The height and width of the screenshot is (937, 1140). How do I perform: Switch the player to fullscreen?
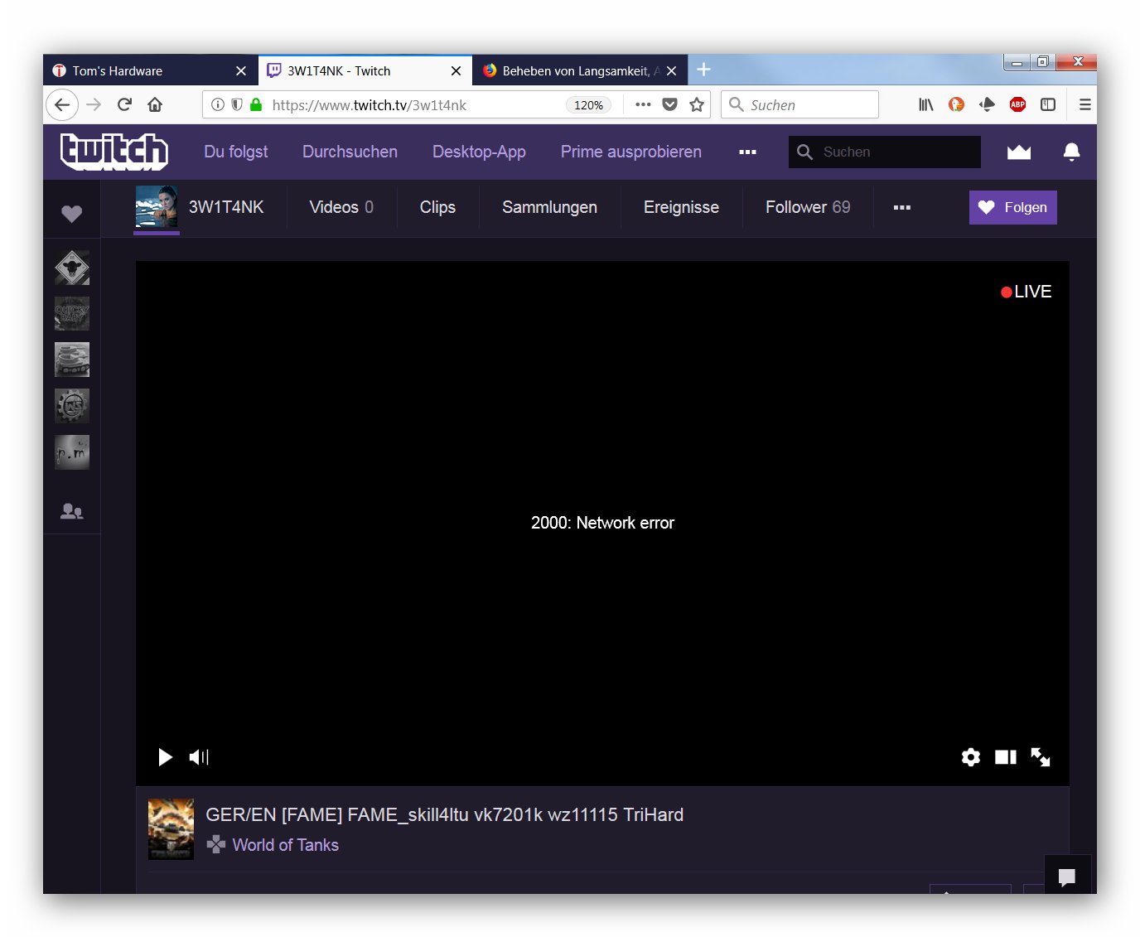pyautogui.click(x=1041, y=757)
